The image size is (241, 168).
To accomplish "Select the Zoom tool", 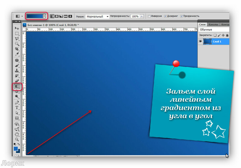I will coord(17,139).
